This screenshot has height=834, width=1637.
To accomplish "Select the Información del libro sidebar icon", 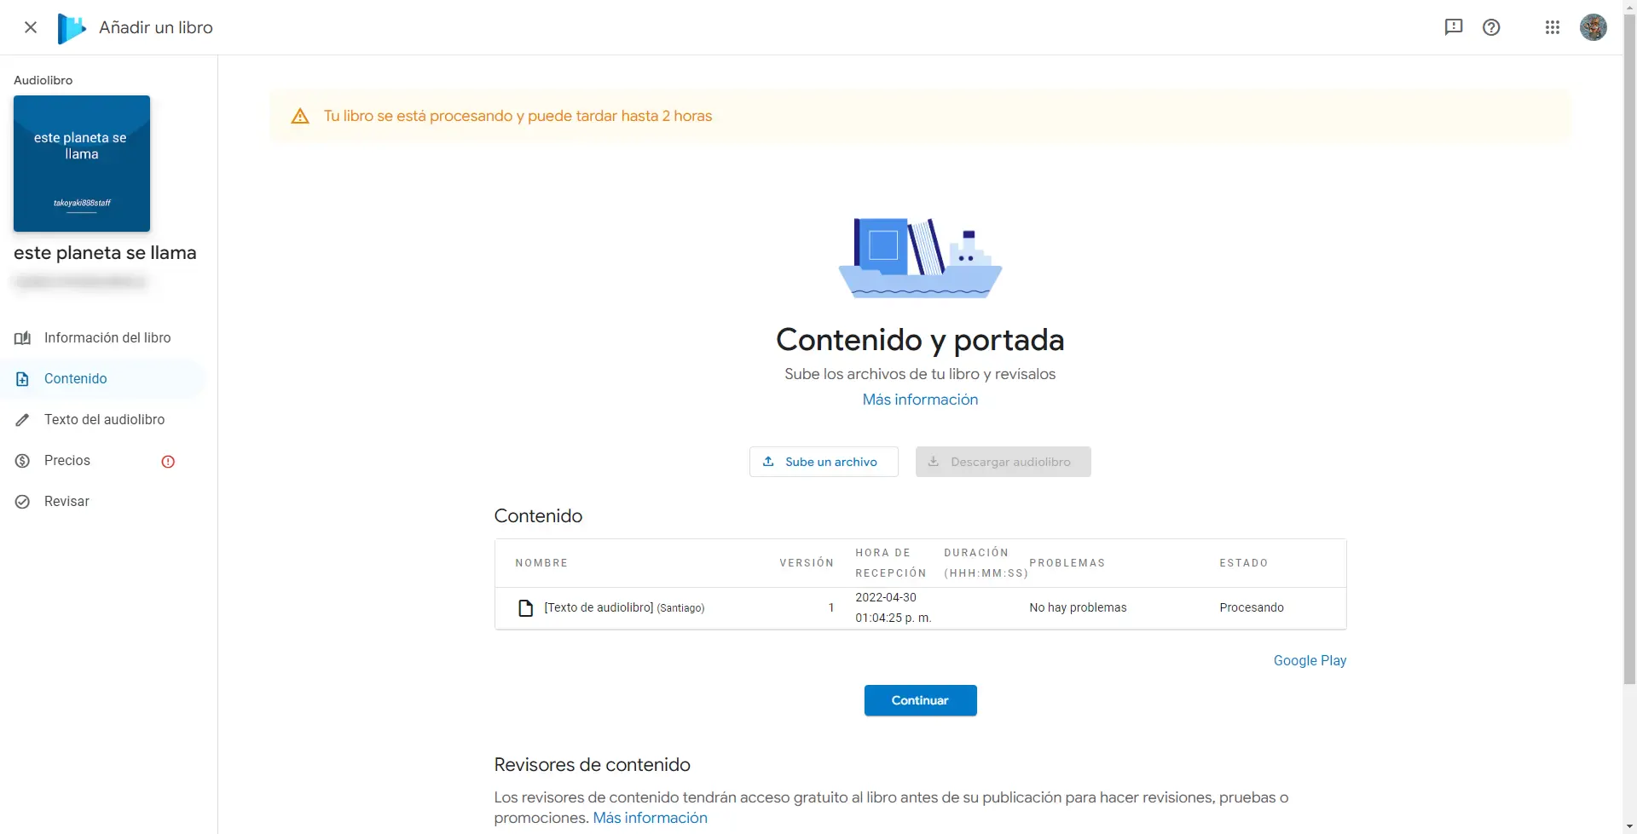I will 24,337.
